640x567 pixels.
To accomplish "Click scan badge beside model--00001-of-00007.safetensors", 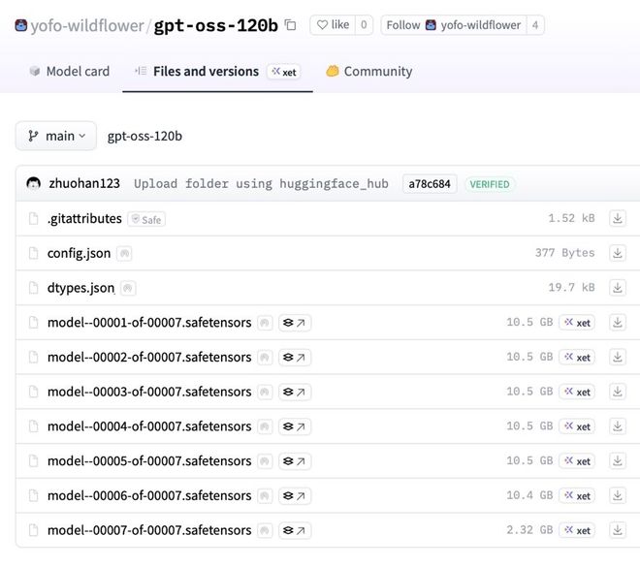I will pyautogui.click(x=265, y=323).
